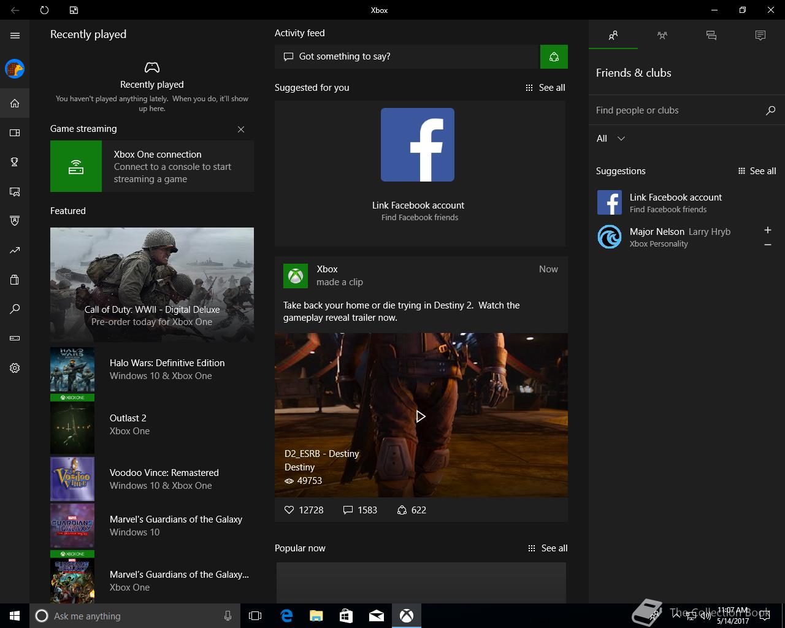See all friend Suggestions

coord(757,171)
